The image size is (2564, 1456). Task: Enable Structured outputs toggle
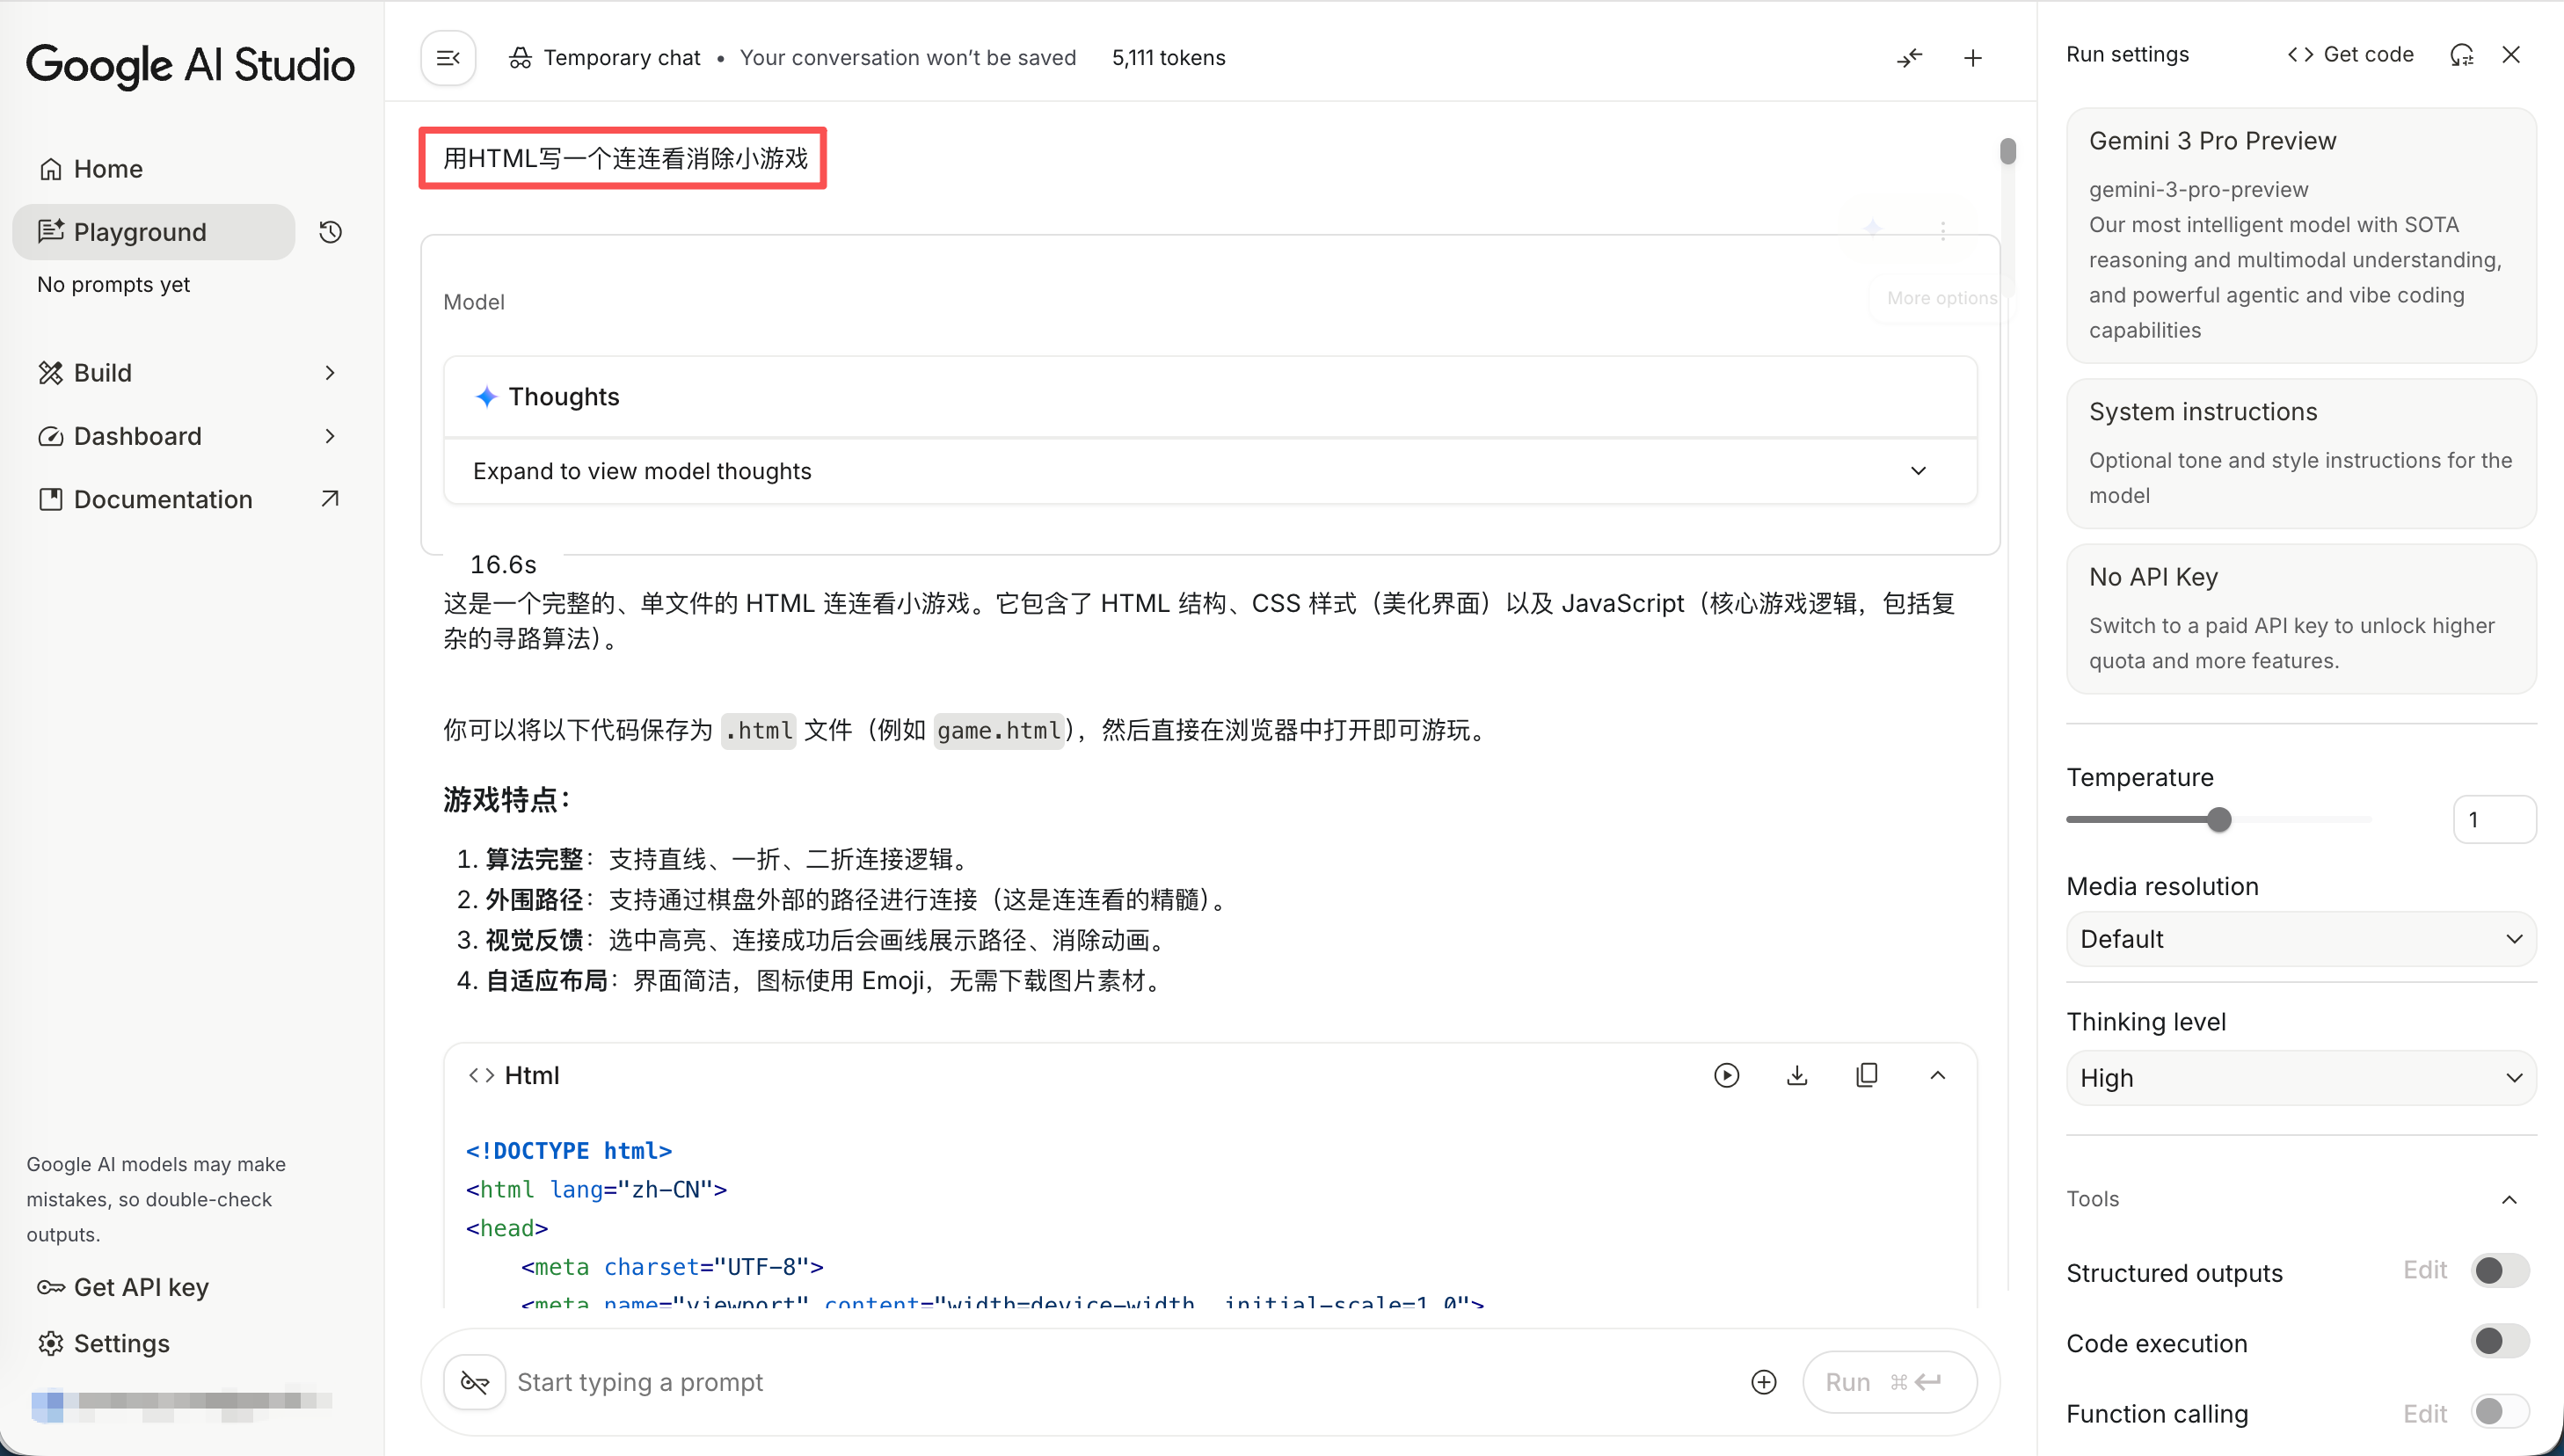click(2499, 1271)
